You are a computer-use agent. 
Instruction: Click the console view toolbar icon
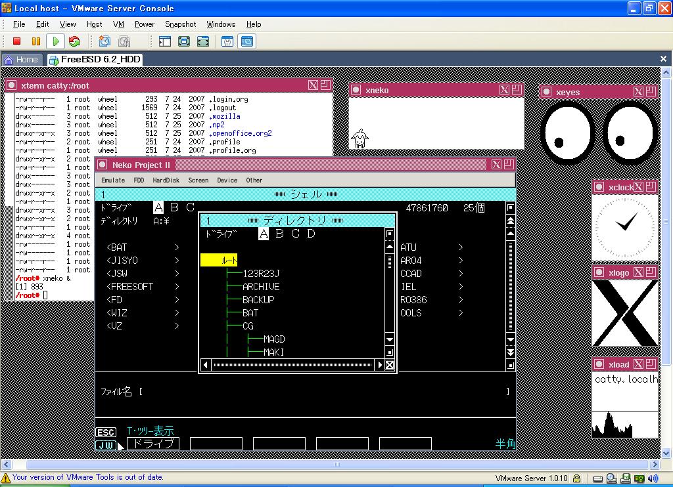(x=247, y=41)
